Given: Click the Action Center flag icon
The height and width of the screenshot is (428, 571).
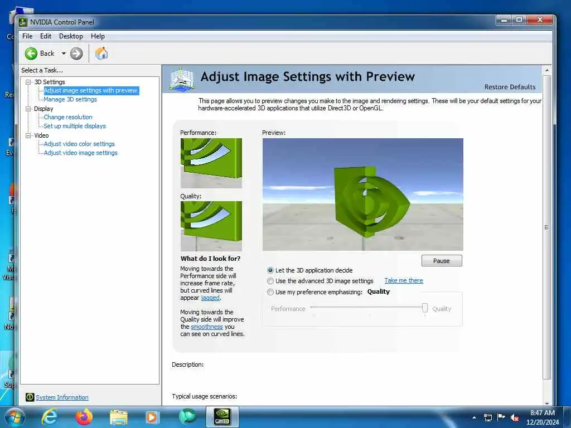Looking at the screenshot, I should pos(501,417).
